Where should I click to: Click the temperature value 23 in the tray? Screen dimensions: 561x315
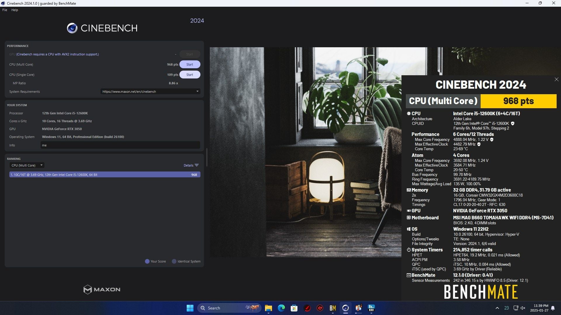pyautogui.click(x=506, y=308)
